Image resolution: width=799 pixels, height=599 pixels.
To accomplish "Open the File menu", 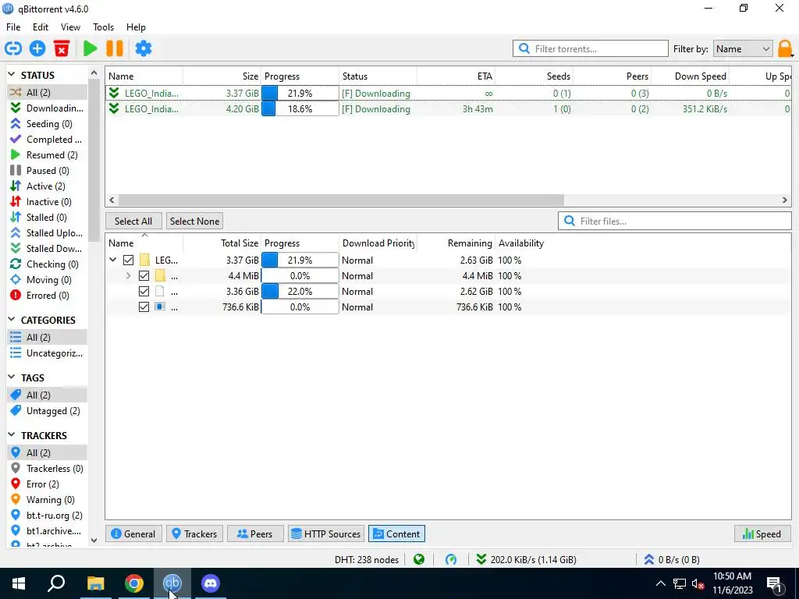I will click(13, 27).
